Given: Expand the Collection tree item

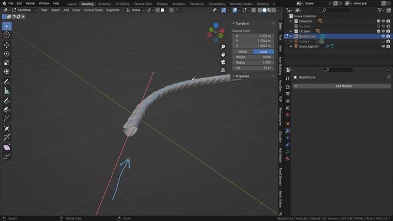Looking at the screenshot, I should [x=291, y=21].
